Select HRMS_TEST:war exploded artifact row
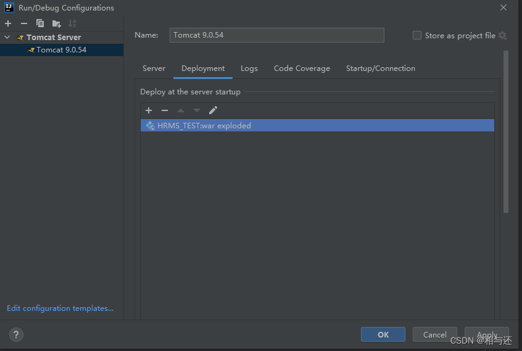The width and height of the screenshot is (522, 351). [x=317, y=125]
